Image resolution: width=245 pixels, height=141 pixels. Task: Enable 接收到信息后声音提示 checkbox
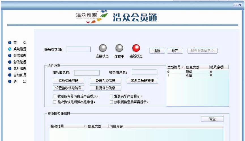(111, 102)
